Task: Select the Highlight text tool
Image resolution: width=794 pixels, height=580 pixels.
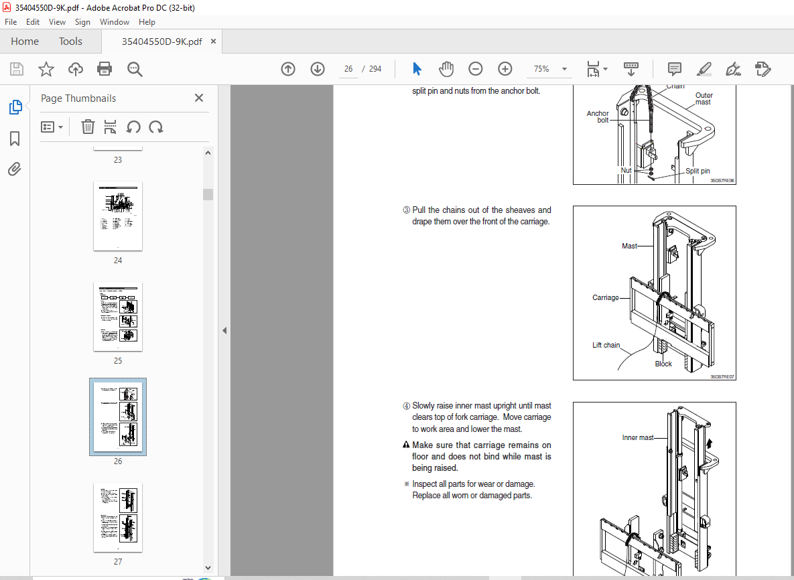Action: point(704,69)
